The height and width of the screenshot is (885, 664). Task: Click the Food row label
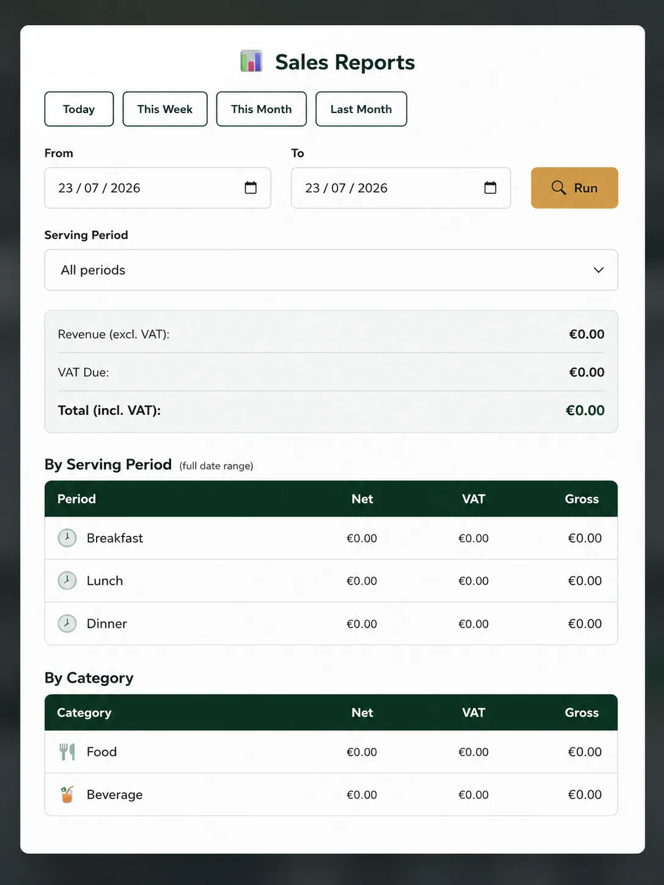101,752
